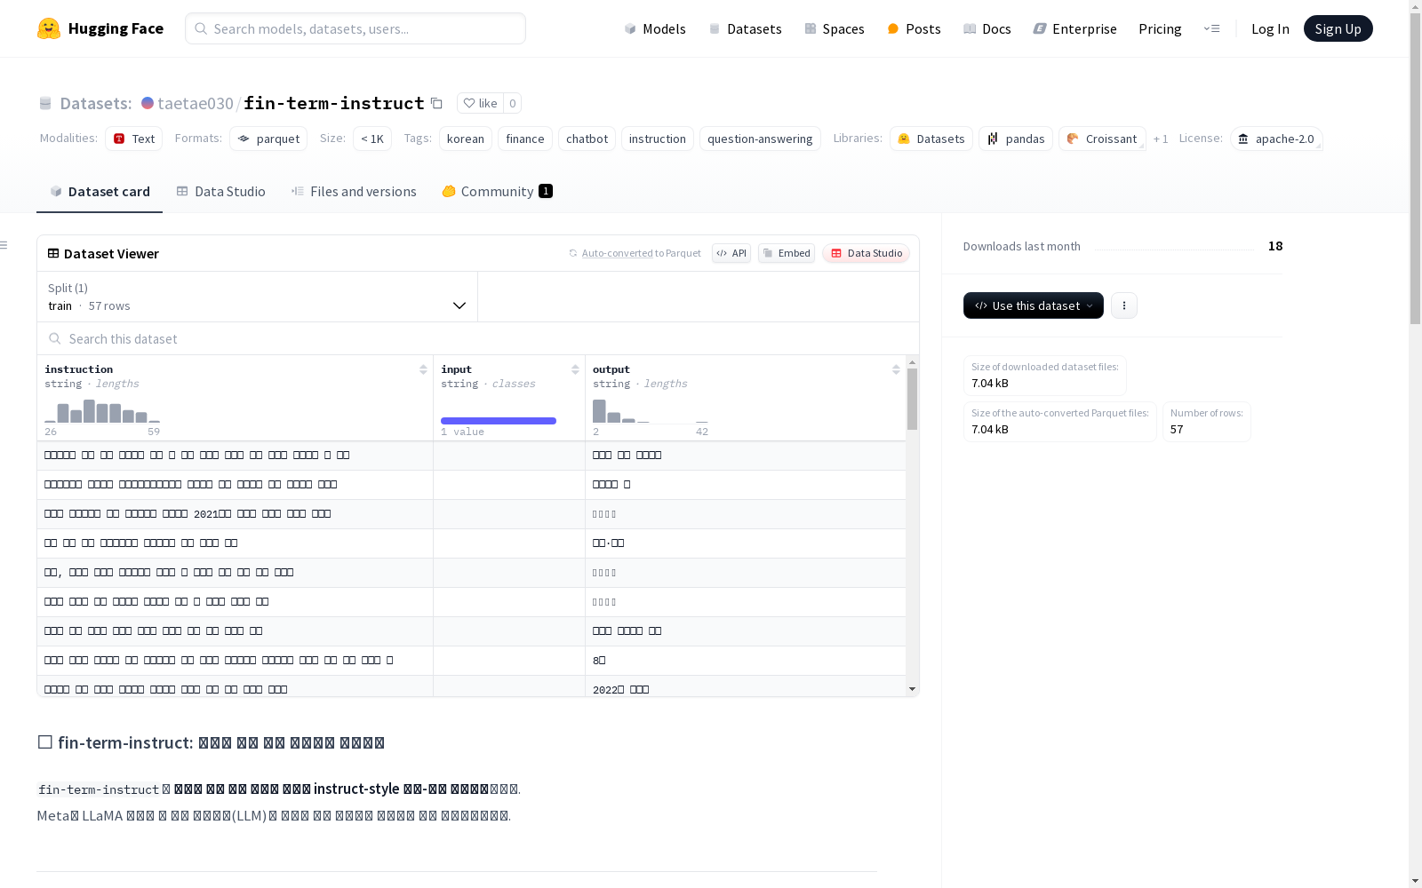Click the table of contents sidebar icon
This screenshot has height=888, width=1422.
tap(4, 245)
